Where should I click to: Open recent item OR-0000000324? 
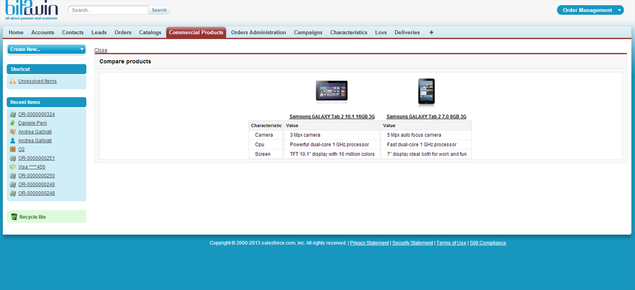(37, 114)
